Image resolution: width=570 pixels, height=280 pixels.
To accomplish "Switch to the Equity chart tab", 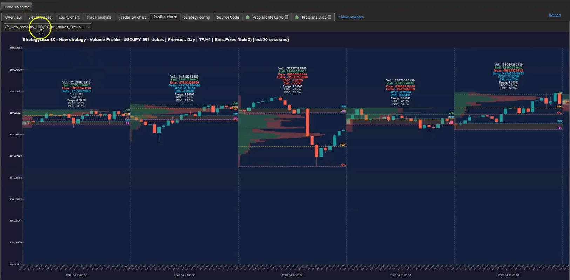I will (x=69, y=17).
